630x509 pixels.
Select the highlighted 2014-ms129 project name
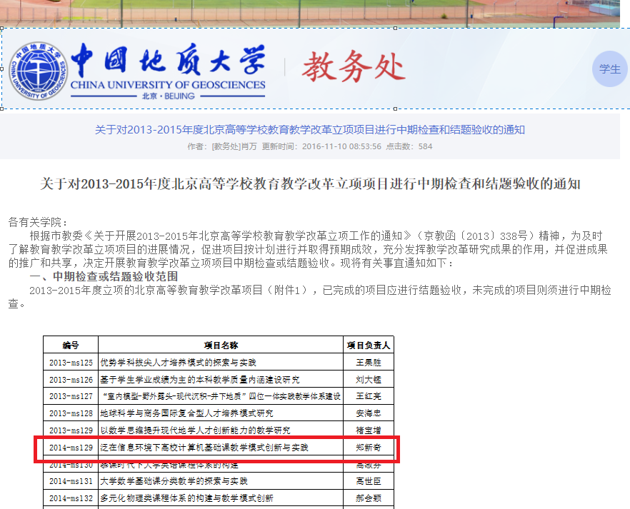coord(204,448)
